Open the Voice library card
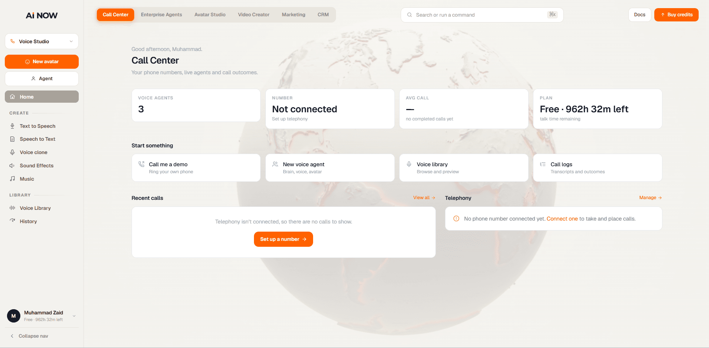Viewport: 709px width, 348px height. click(x=464, y=168)
